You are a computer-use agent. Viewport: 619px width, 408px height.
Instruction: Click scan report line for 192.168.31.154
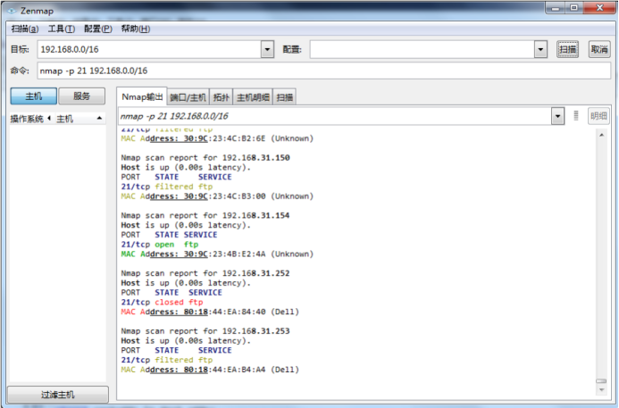[205, 215]
